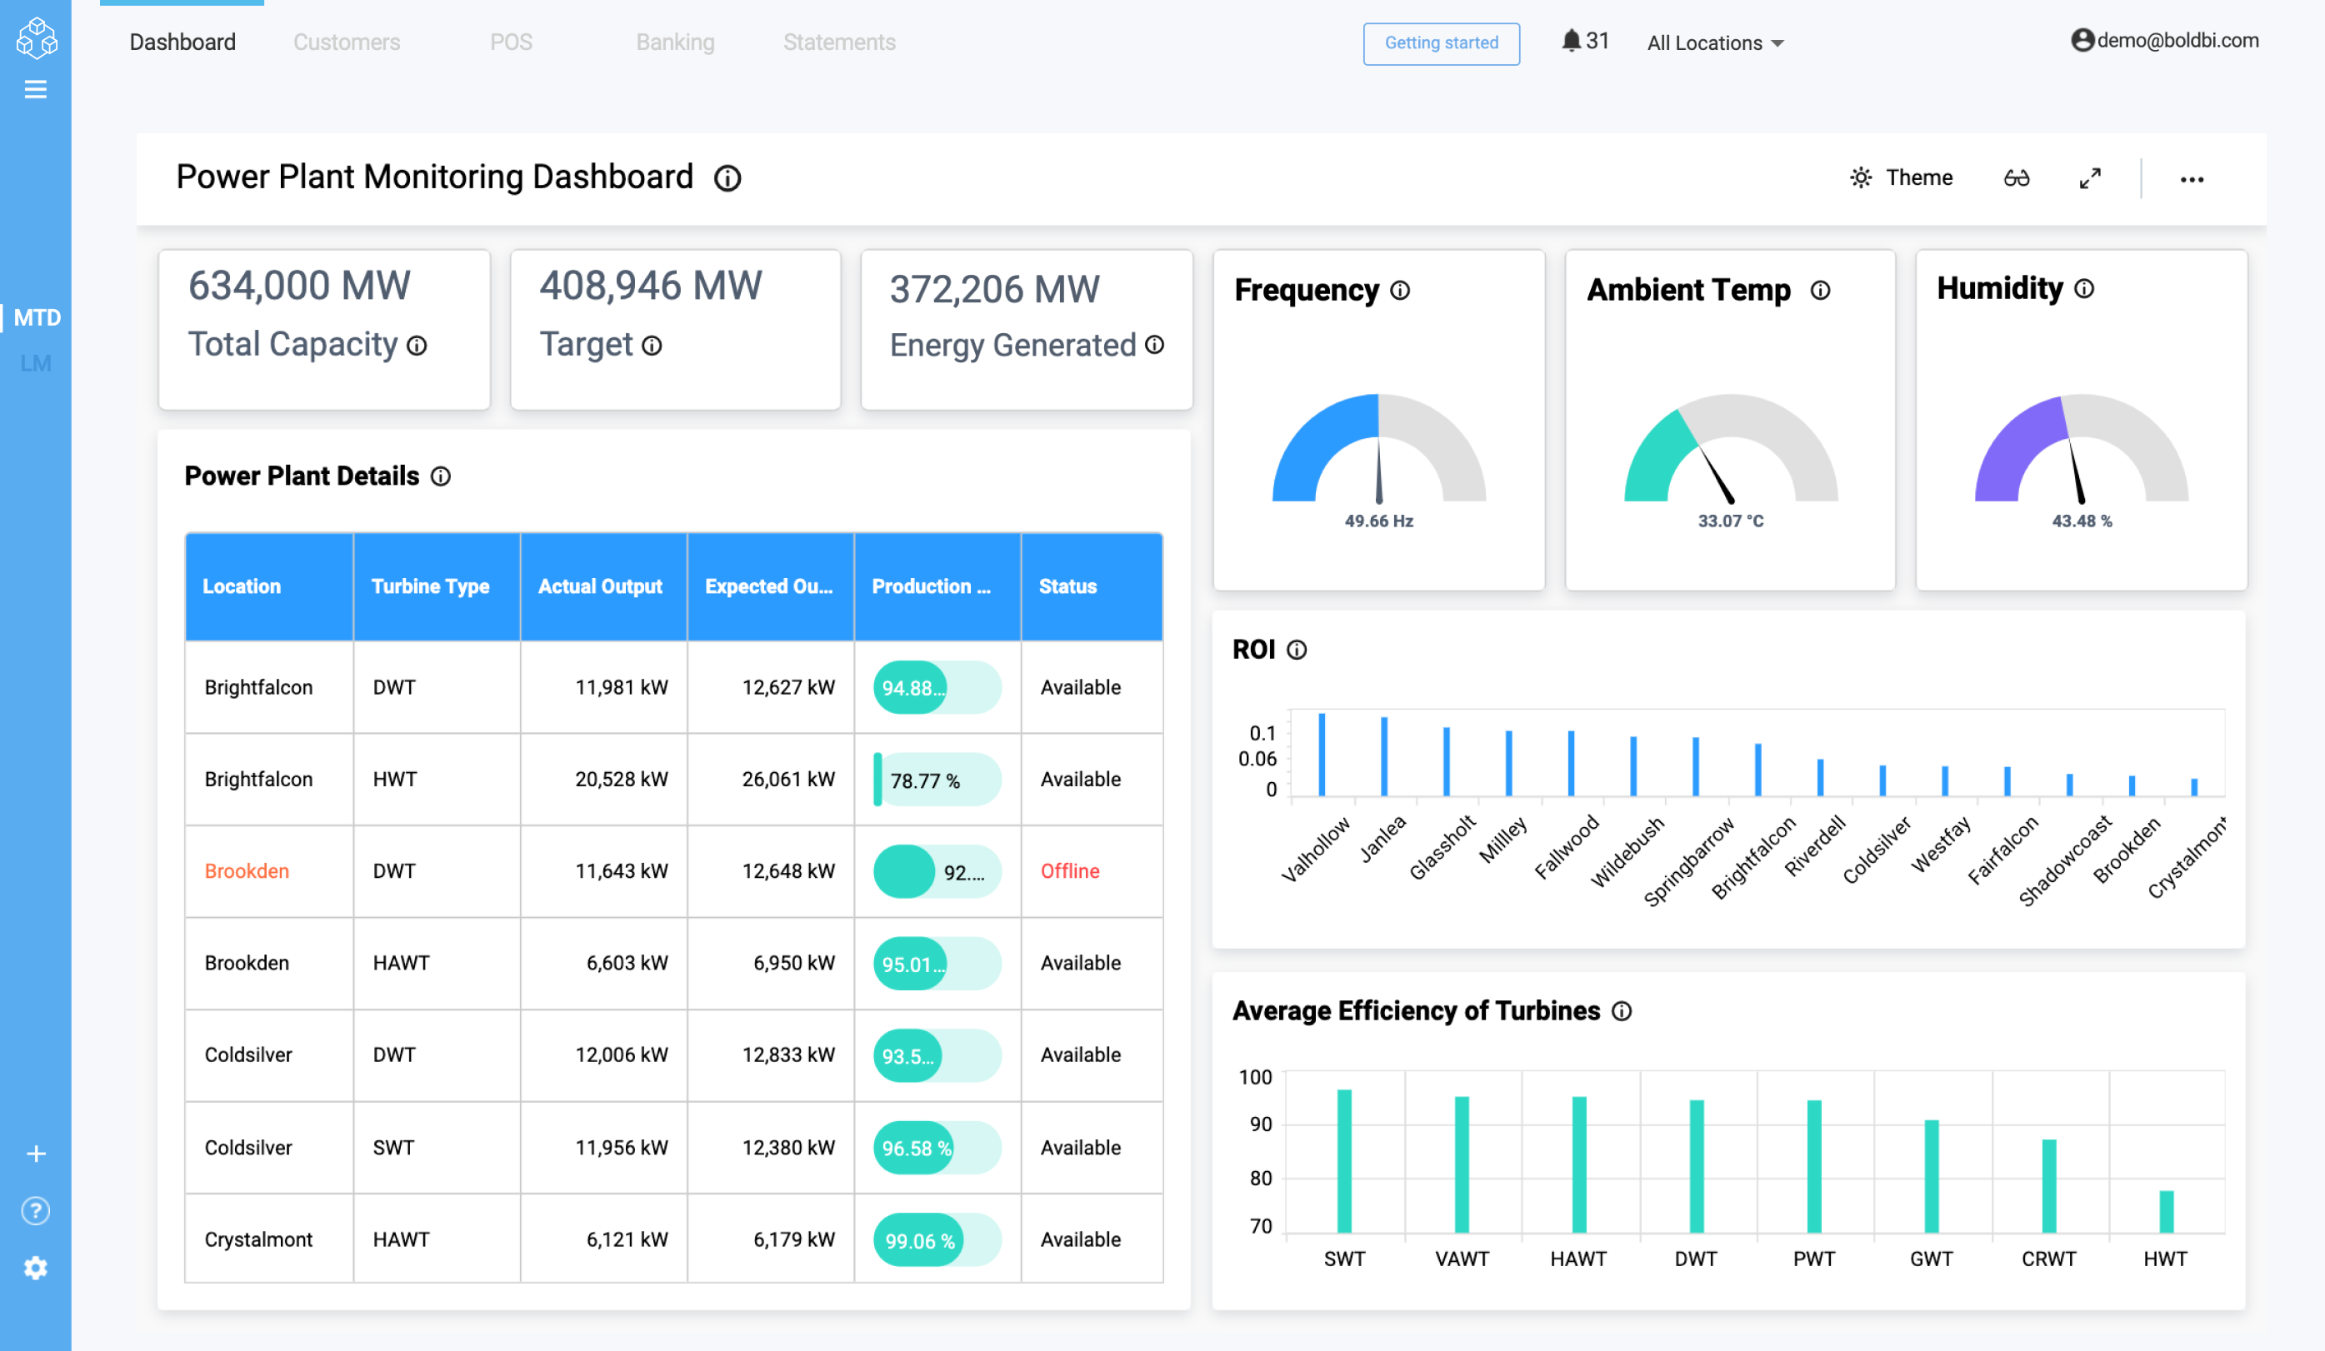Click the Getting started button
This screenshot has width=2325, height=1351.
[1441, 43]
